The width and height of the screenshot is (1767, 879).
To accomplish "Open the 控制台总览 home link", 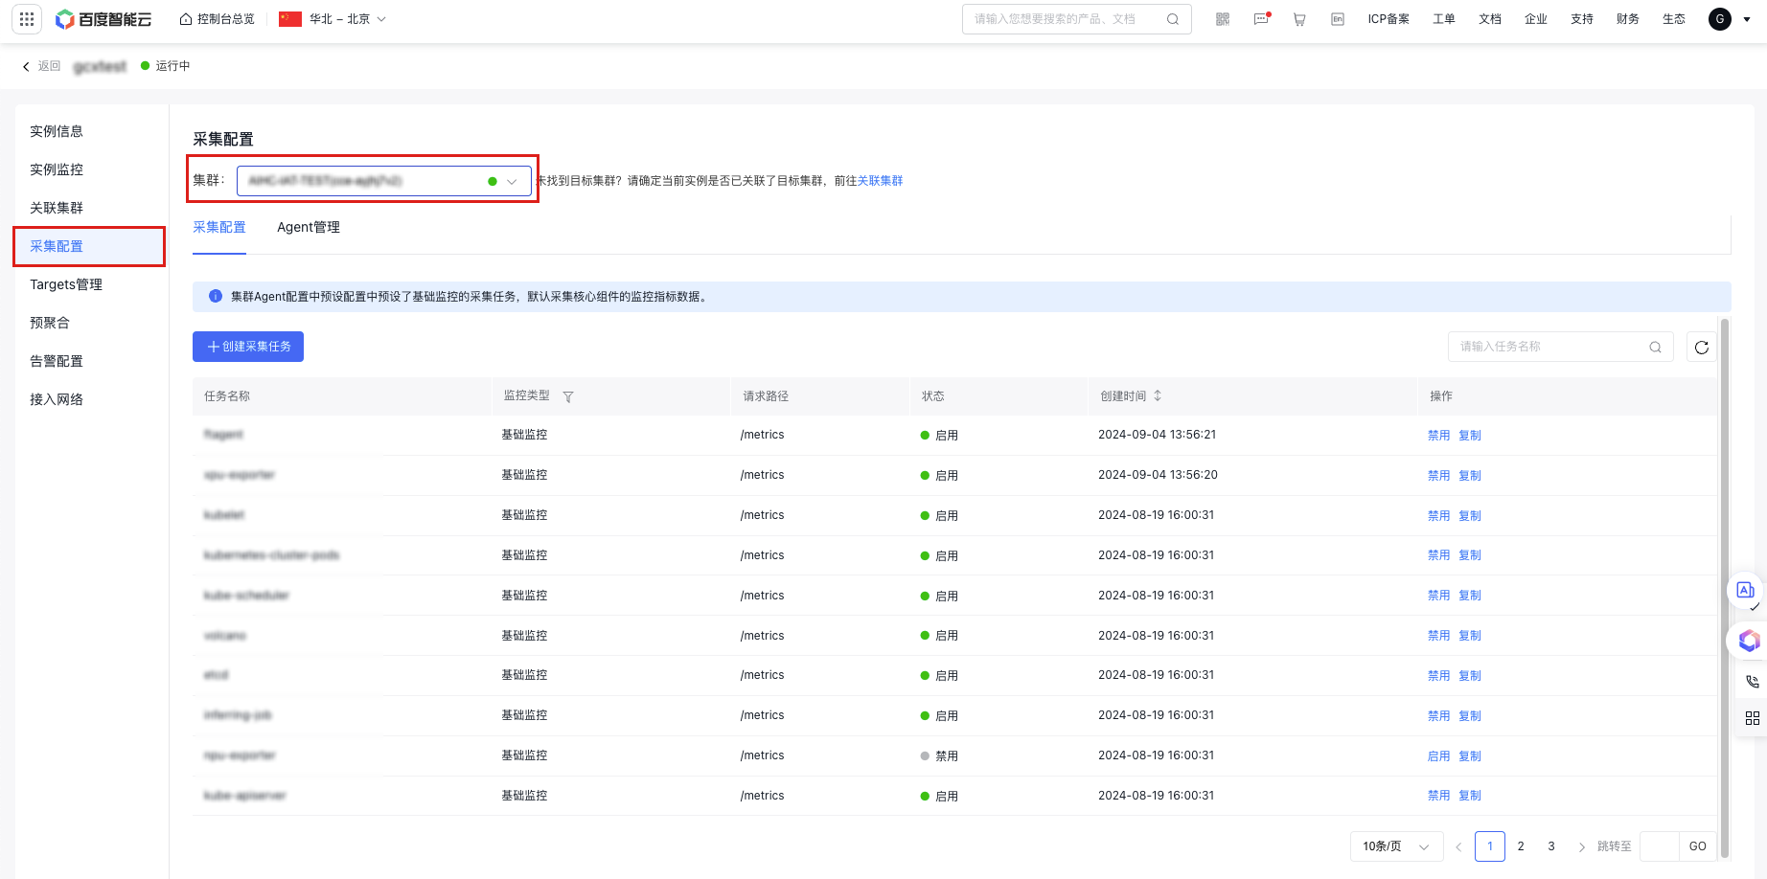I will 218,19.
